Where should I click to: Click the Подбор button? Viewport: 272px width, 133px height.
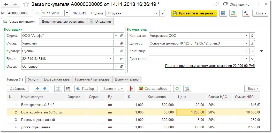click(x=86, y=89)
